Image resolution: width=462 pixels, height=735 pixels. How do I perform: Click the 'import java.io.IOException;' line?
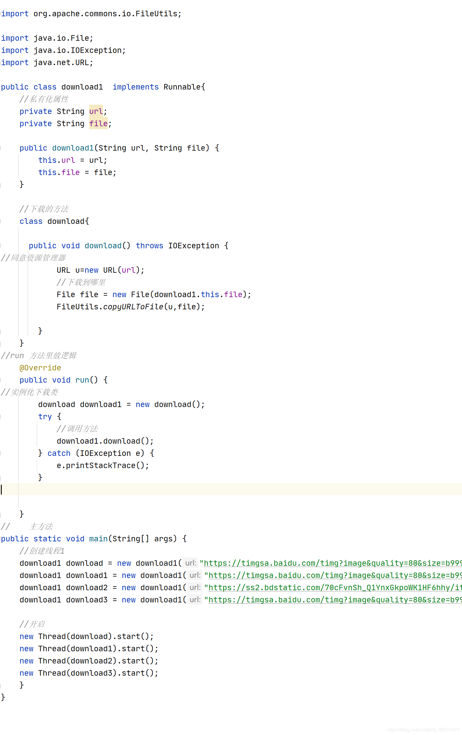pyautogui.click(x=63, y=50)
